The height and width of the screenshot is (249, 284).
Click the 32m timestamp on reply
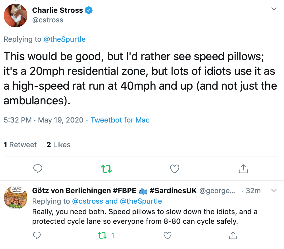pyautogui.click(x=253, y=191)
